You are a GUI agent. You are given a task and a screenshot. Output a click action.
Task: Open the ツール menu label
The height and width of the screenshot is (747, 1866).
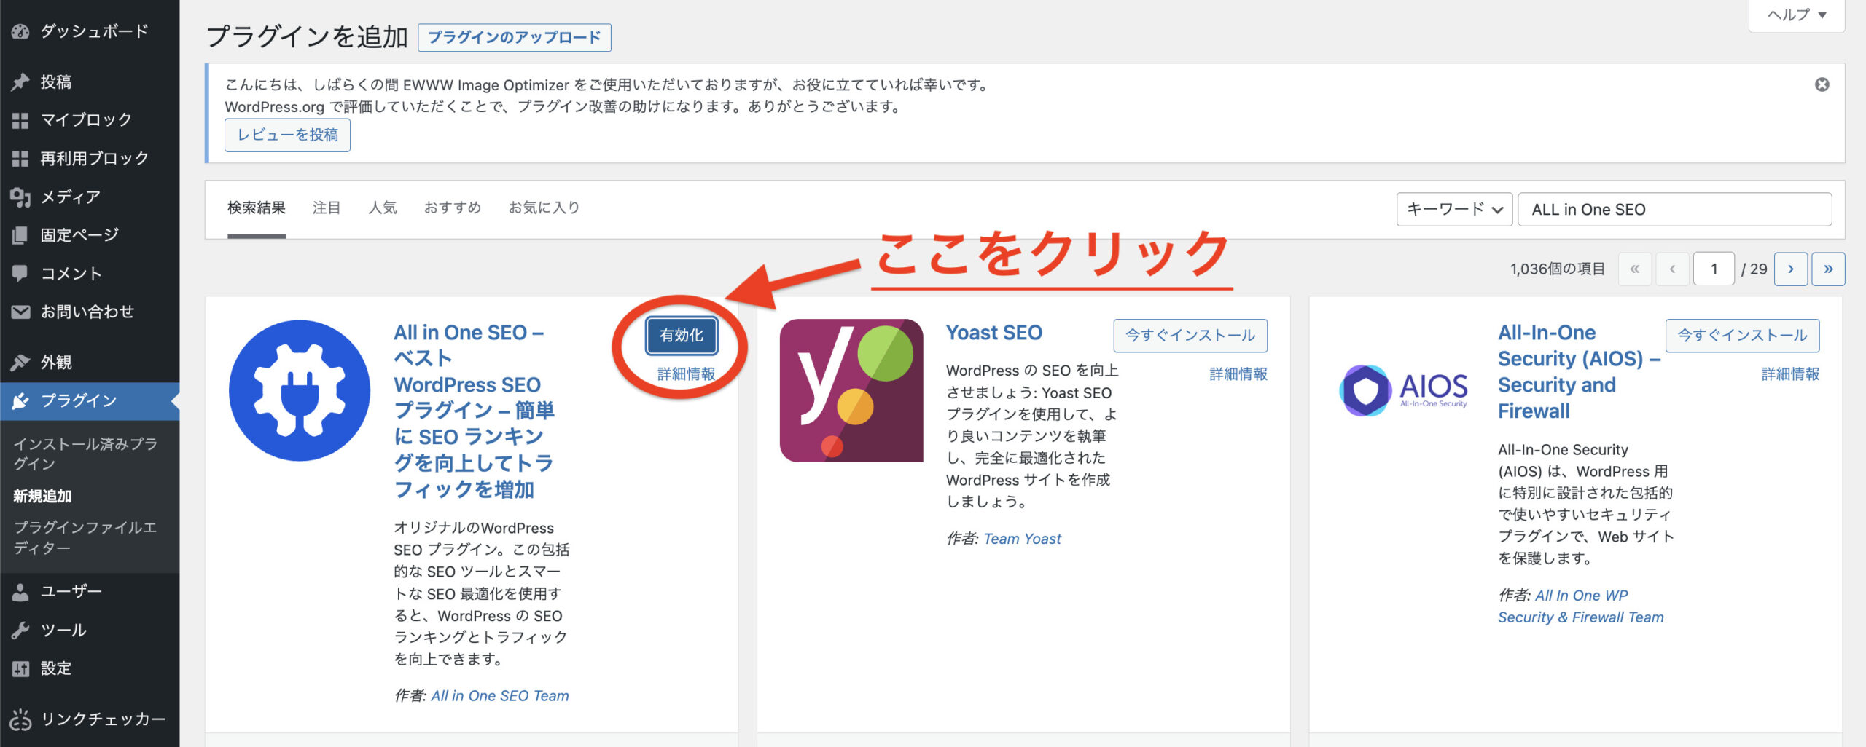(63, 631)
